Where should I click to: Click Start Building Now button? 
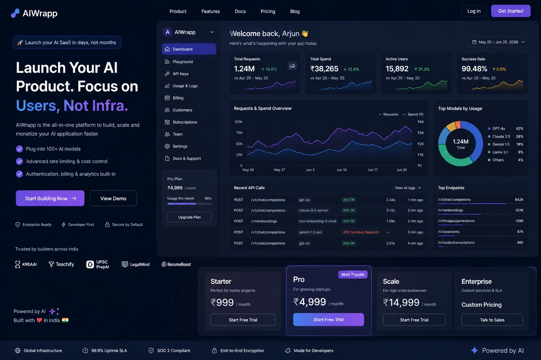50,198
